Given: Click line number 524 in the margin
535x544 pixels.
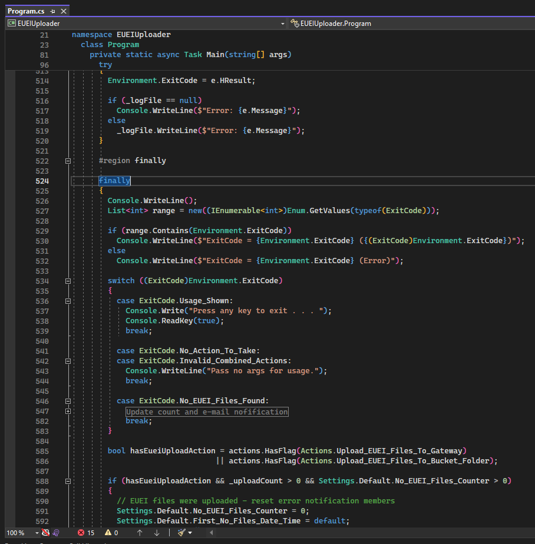Looking at the screenshot, I should 42,181.
